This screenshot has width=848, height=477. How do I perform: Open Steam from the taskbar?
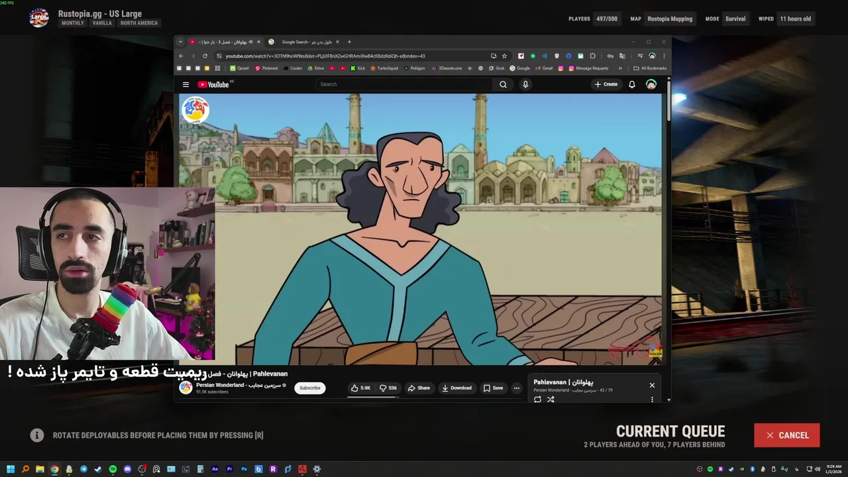point(98,469)
